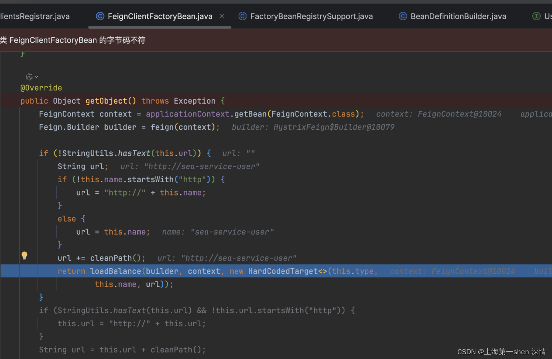Click the inline hint context: FeignContext@10024 on the FeignContext context line
Viewport: 552px width, 359px height.
point(439,114)
